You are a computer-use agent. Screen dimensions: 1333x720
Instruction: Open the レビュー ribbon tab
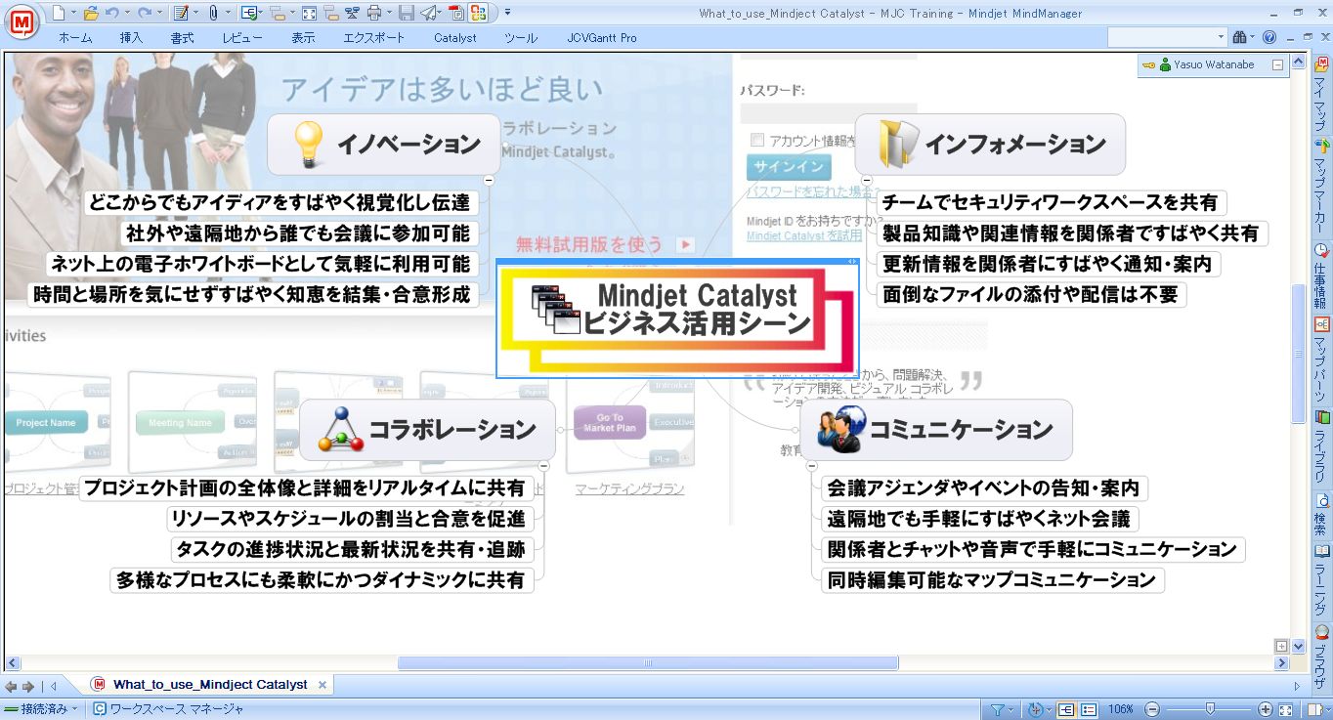241,37
